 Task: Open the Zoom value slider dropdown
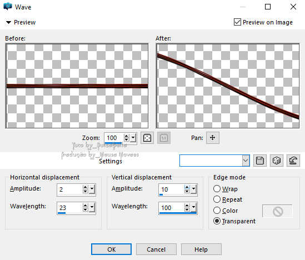click(133, 138)
